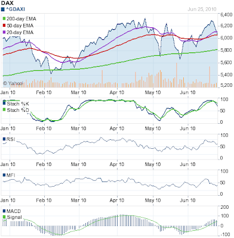Viewport: 234px width, 238px height.
Task: Click the 6,000 price axis value
Action: [226, 37]
